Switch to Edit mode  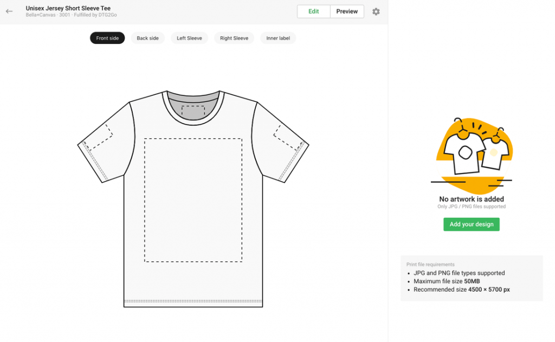[x=314, y=11]
